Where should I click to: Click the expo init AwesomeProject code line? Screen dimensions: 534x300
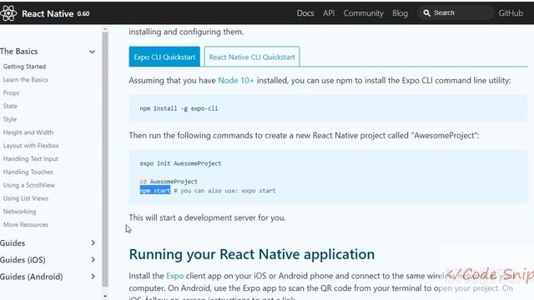[180, 163]
